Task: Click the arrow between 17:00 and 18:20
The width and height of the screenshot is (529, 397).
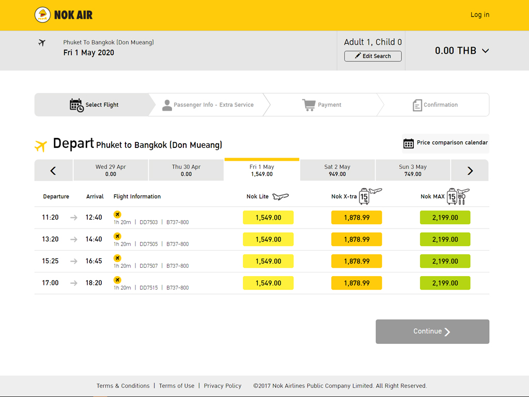Action: click(73, 283)
